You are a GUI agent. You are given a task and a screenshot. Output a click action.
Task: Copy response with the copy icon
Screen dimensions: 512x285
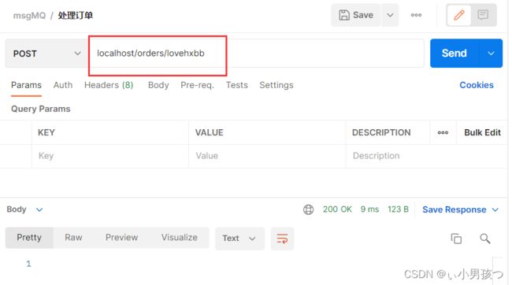tap(456, 239)
